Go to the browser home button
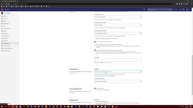This screenshot has height=108, width=193. (x=9, y=4)
